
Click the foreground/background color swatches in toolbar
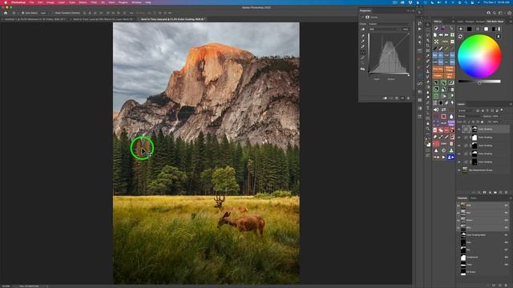point(428,144)
